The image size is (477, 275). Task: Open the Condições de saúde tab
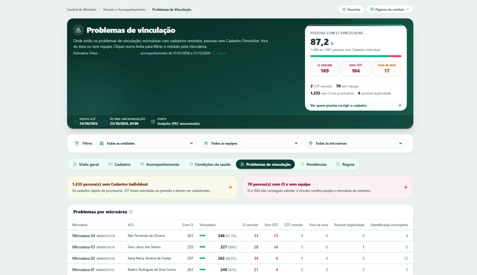click(210, 164)
